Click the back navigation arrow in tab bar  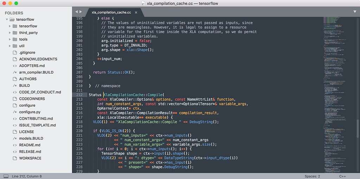tap(76, 12)
